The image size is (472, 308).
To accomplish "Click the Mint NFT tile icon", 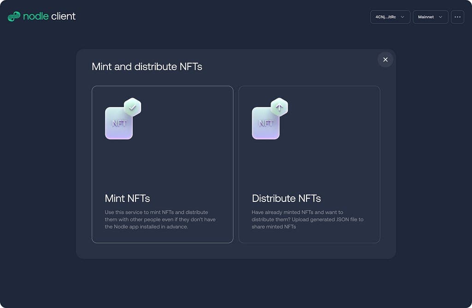I will tap(119, 123).
